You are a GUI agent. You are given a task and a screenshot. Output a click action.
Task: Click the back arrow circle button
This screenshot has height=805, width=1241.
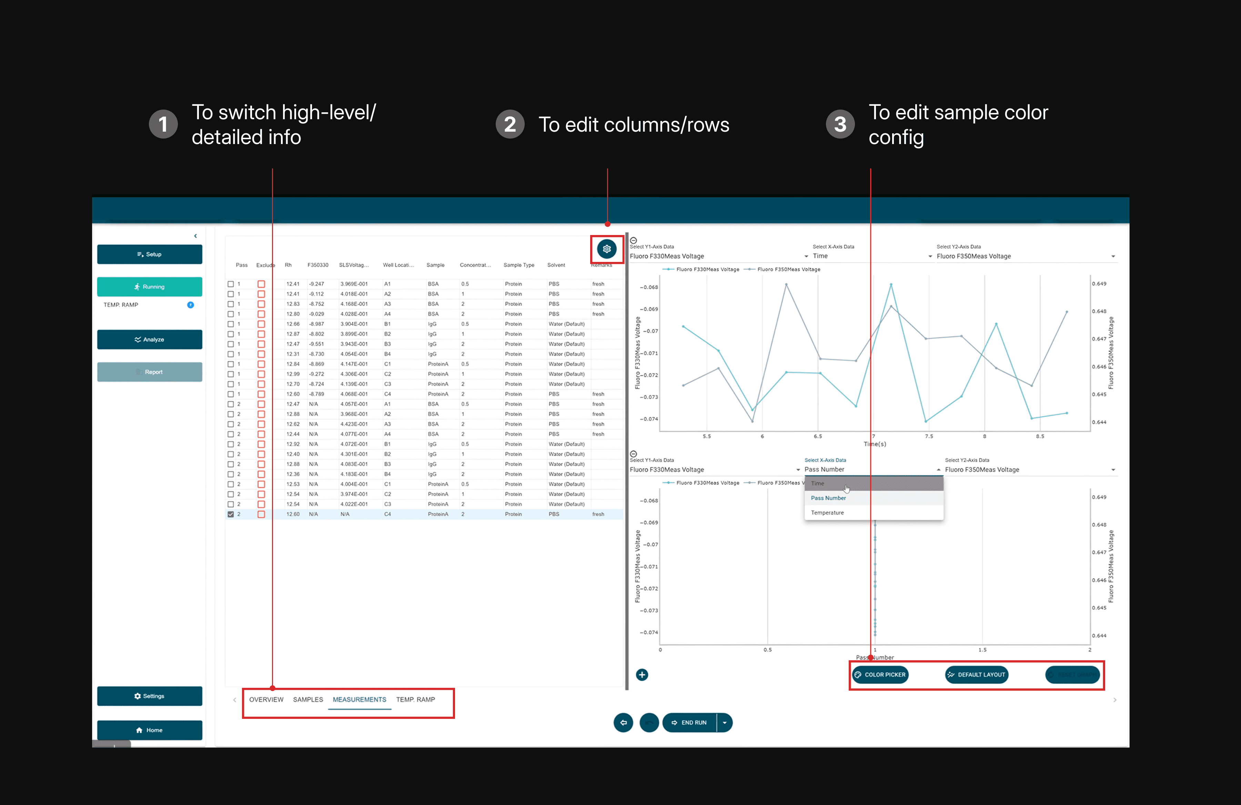coord(623,723)
